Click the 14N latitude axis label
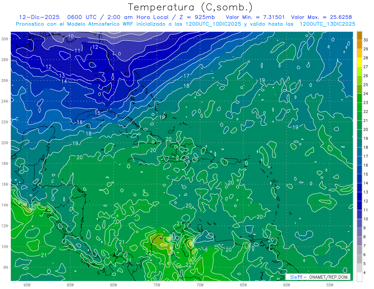 coord(5,205)
